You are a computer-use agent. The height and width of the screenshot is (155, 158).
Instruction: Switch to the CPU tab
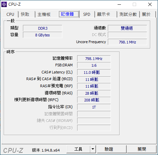[10, 14]
